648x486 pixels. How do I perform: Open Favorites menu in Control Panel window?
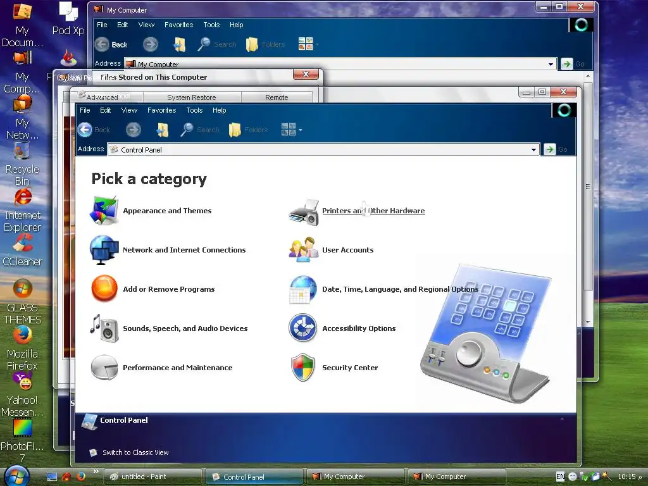click(x=161, y=110)
